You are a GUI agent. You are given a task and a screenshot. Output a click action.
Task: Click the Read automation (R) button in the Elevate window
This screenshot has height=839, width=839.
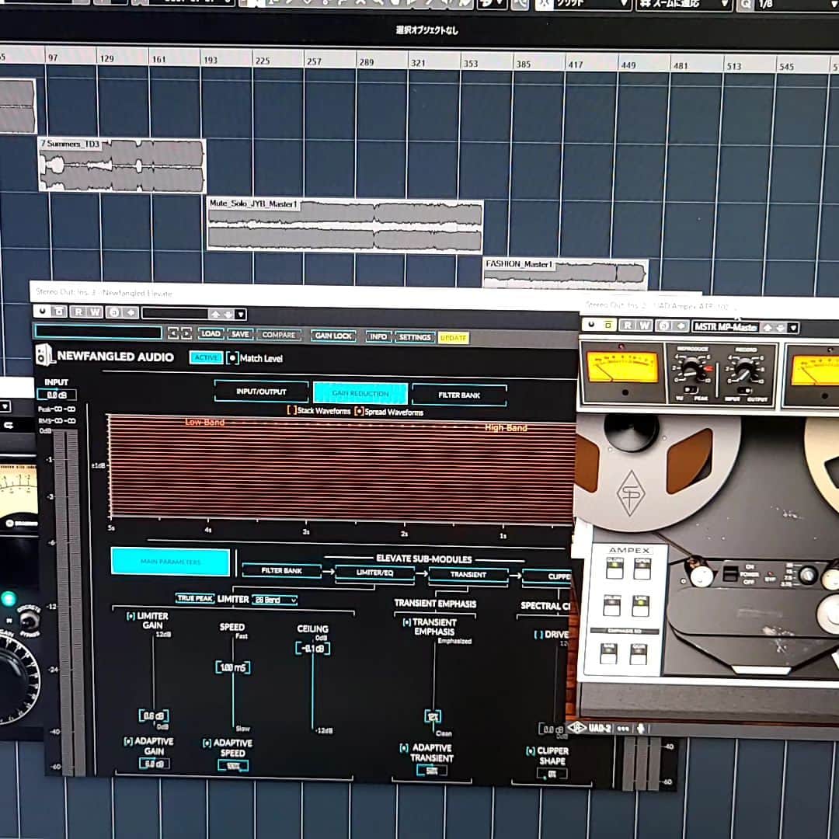click(78, 312)
